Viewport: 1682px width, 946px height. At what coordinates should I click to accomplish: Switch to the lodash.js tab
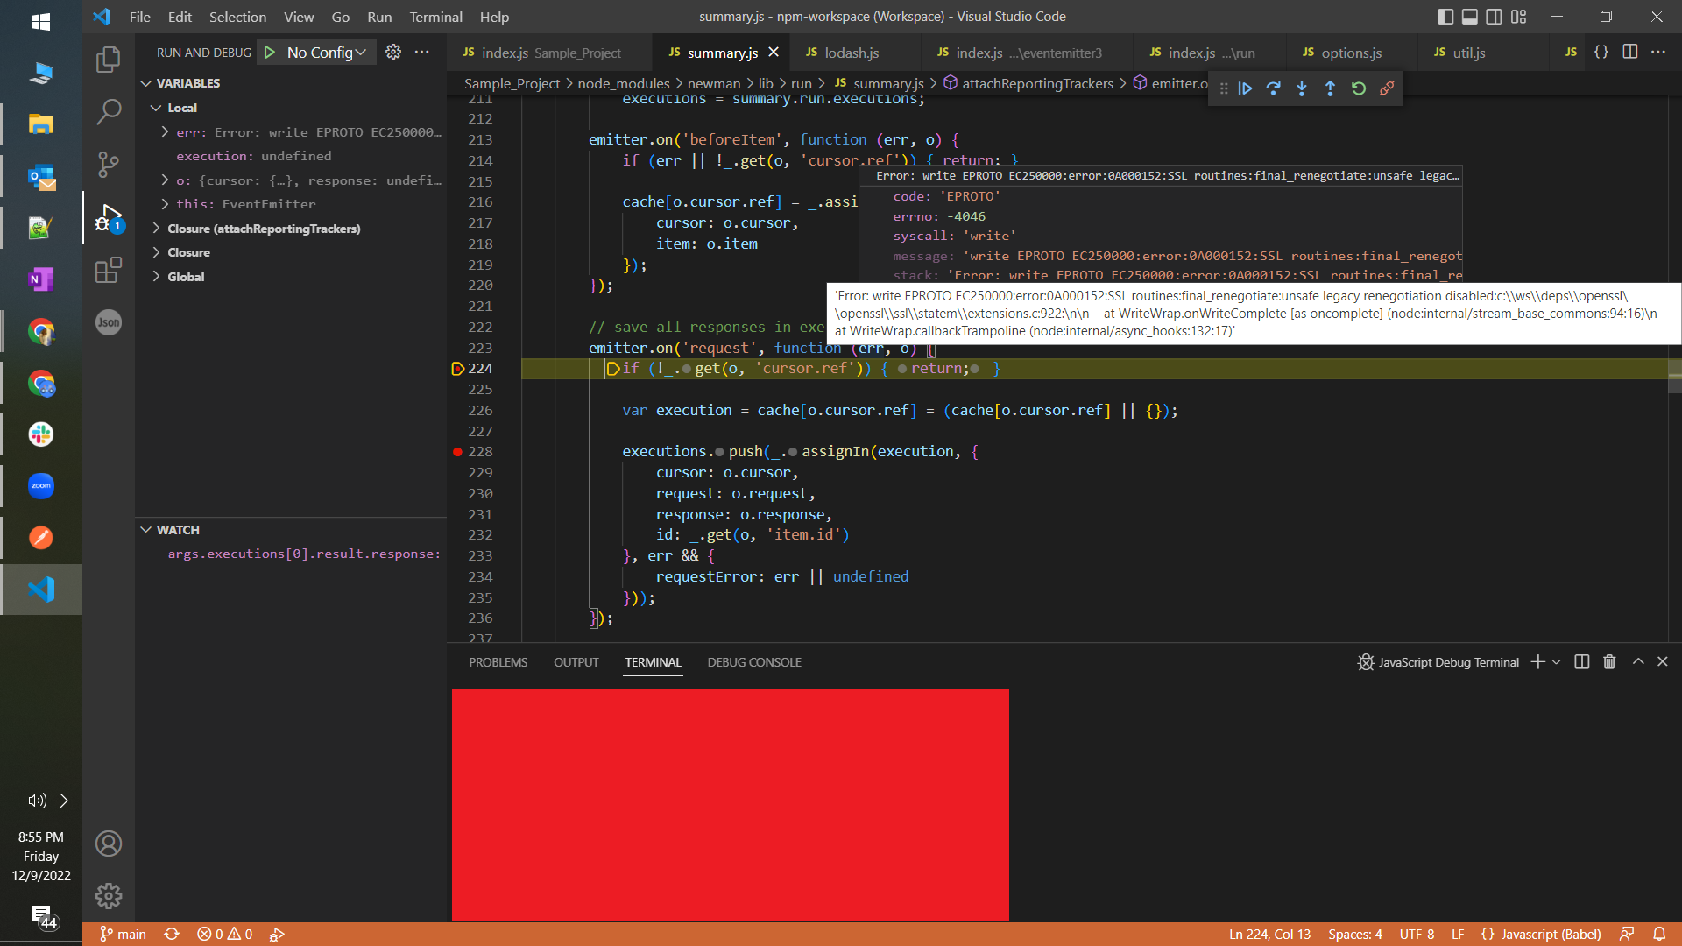[x=854, y=53]
